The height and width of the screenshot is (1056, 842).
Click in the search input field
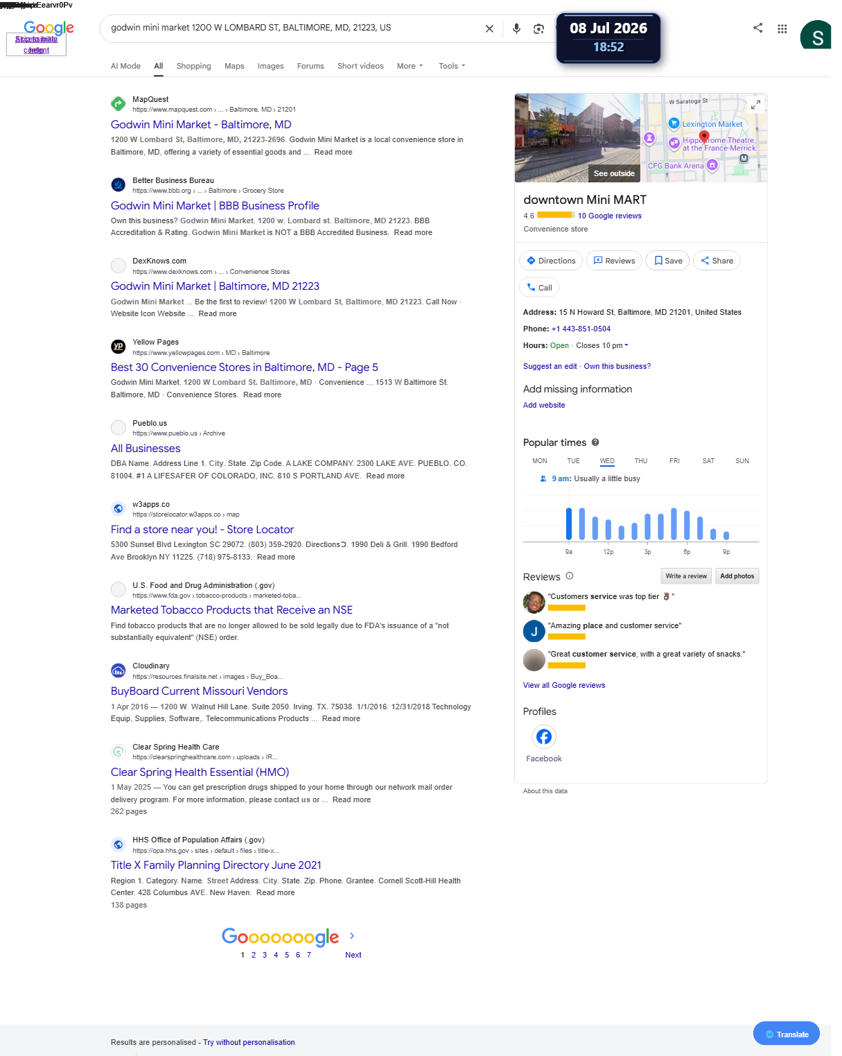click(x=295, y=28)
